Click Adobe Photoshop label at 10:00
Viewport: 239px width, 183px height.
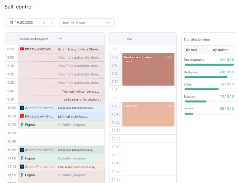39,108
